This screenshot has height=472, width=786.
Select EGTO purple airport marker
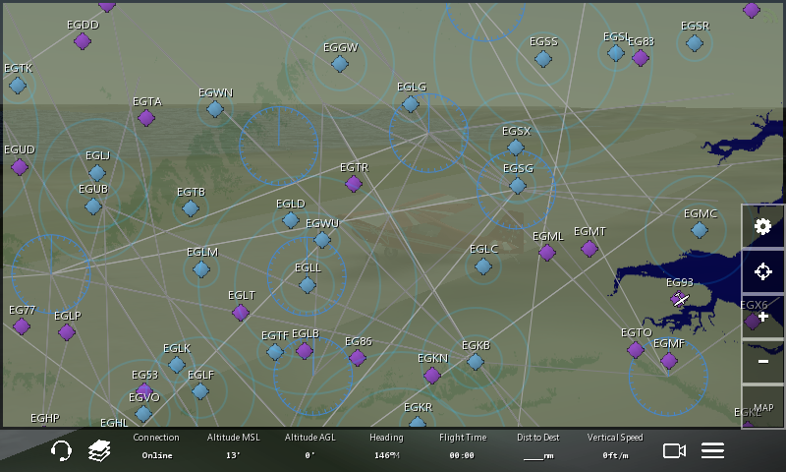[635, 350]
